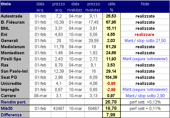Screen dimensions: 170x118
Task: Select Carraro's 0,97 profit cell
Action: tap(111, 96)
